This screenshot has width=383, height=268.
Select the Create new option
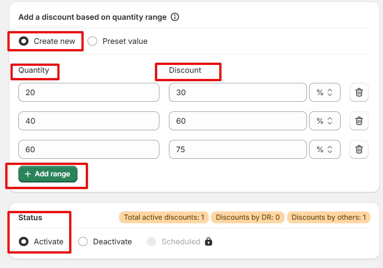(x=24, y=41)
